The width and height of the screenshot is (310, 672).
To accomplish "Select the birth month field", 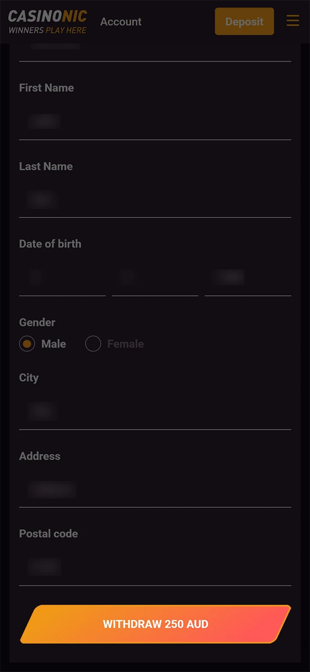I will point(155,278).
